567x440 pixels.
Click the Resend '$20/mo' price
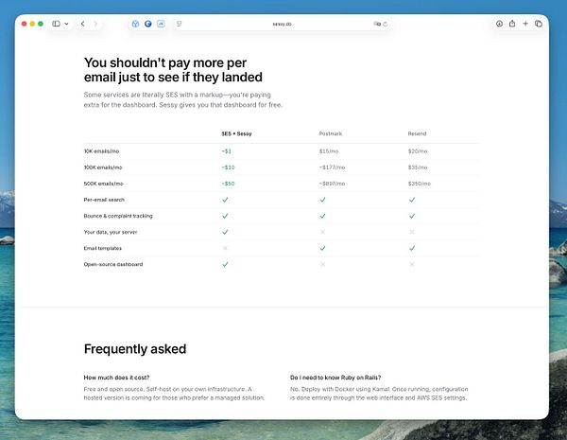(x=418, y=151)
